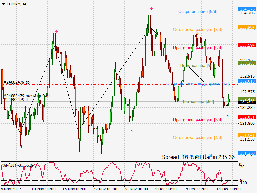Select the 16 Nov 00:00 date label
The image size is (257, 193).
point(74,189)
